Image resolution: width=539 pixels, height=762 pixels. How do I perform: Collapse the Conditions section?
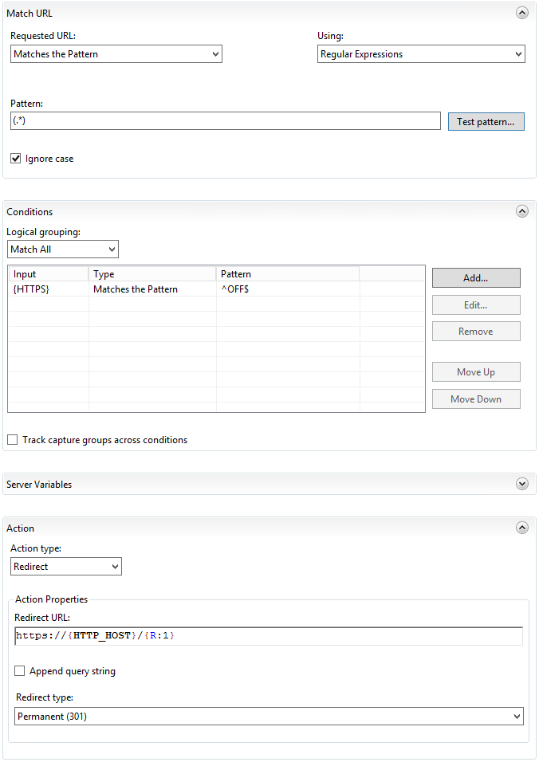click(x=522, y=211)
